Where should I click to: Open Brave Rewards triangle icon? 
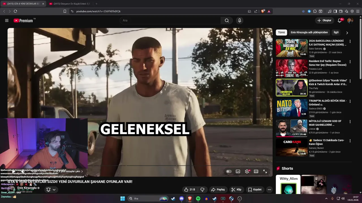point(269,11)
